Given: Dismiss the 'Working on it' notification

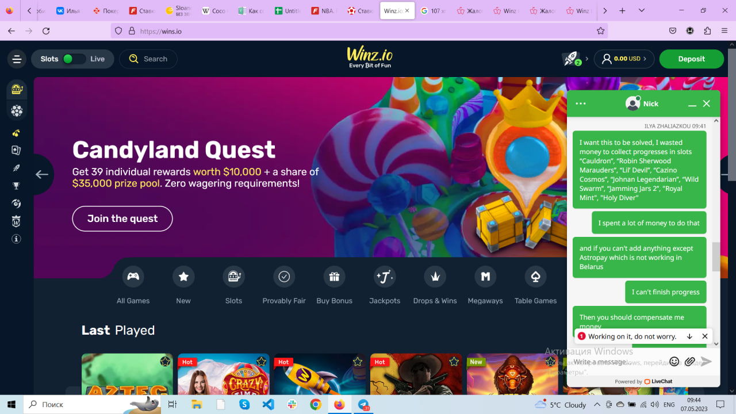Looking at the screenshot, I should tap(705, 336).
